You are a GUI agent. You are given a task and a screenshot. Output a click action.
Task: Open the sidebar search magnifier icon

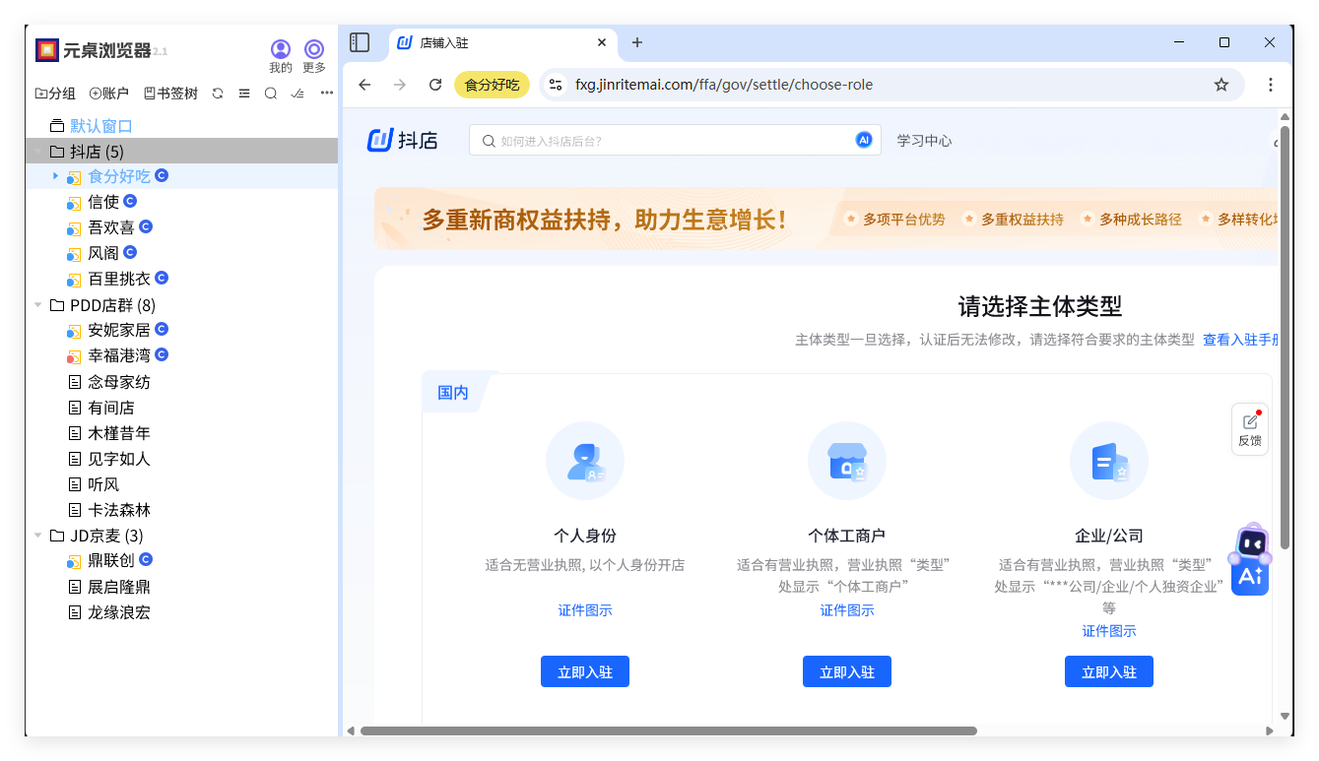coord(271,94)
